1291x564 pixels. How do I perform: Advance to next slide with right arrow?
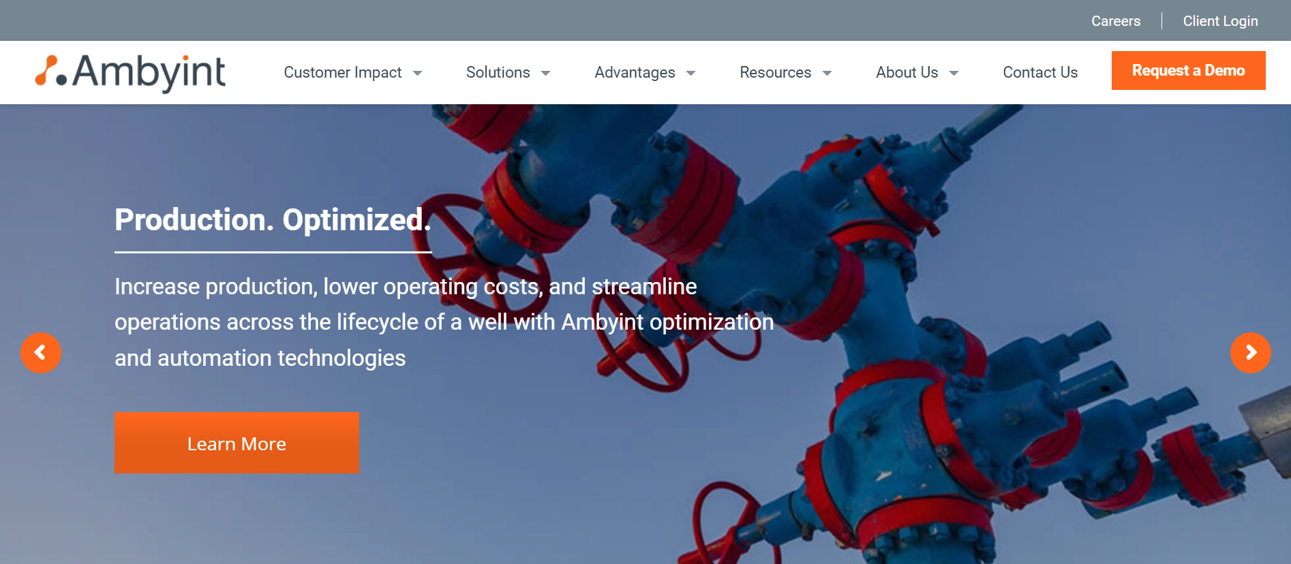coord(1251,353)
